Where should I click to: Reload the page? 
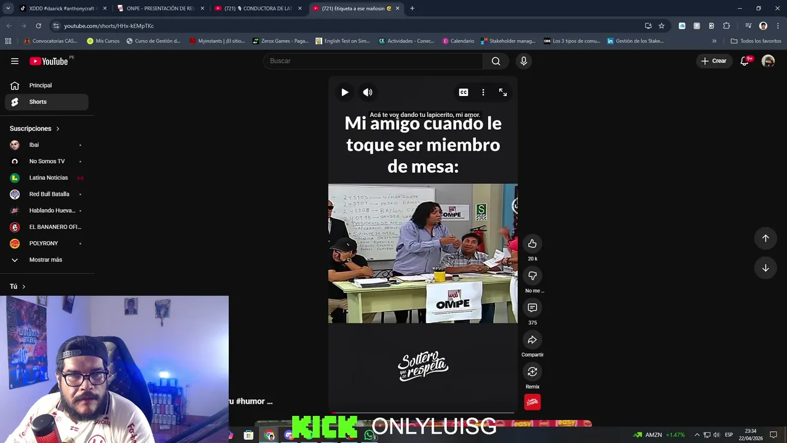coord(38,26)
